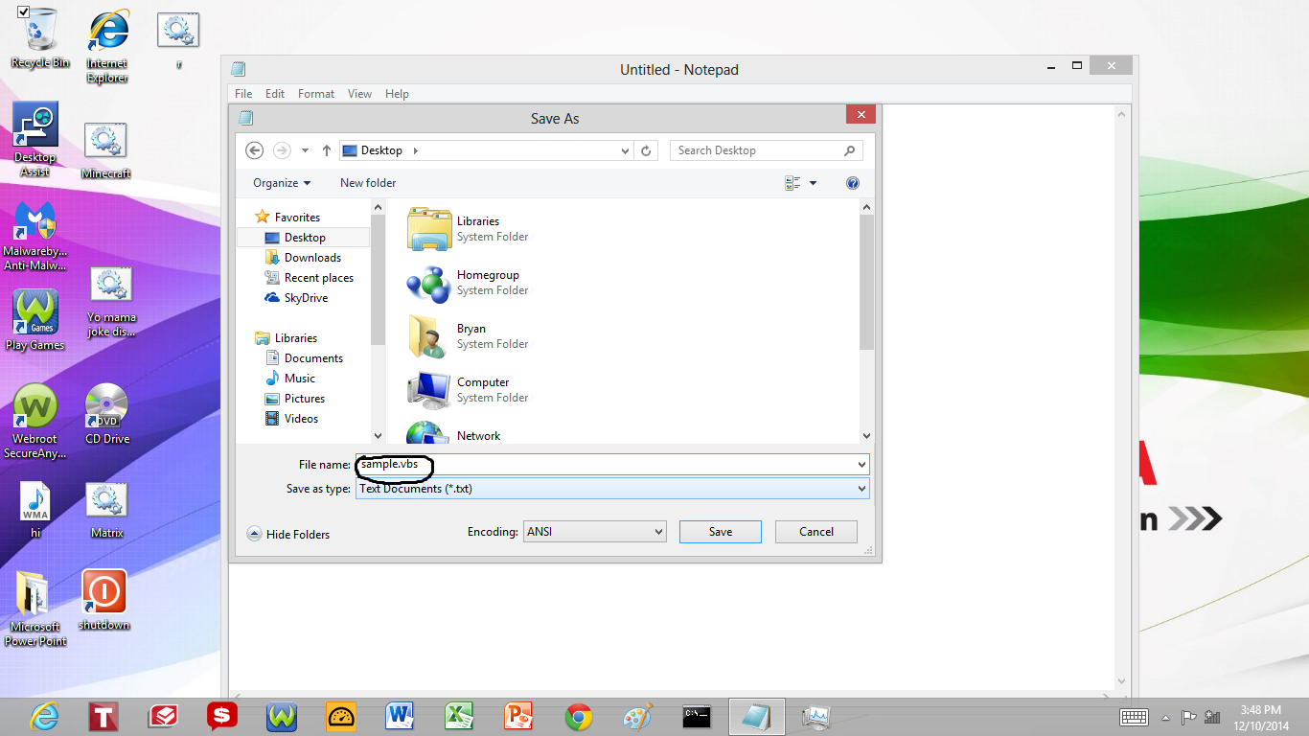The height and width of the screenshot is (736, 1309).
Task: Open the Notepad File menu
Action: point(243,94)
